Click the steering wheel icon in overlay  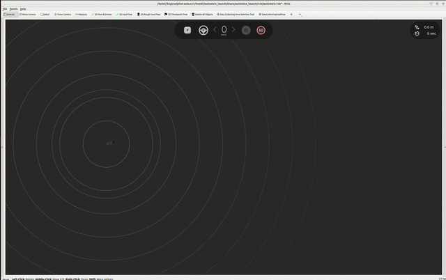(203, 30)
